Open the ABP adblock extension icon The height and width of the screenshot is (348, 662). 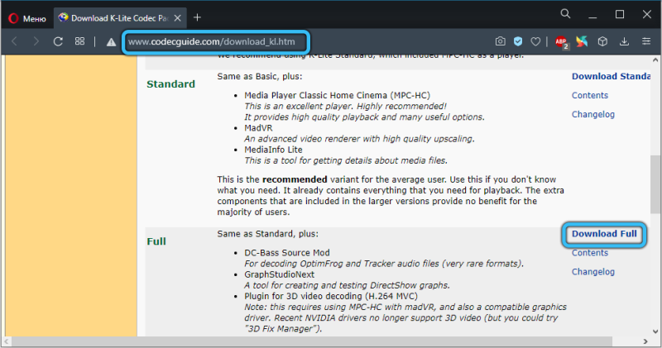point(562,42)
